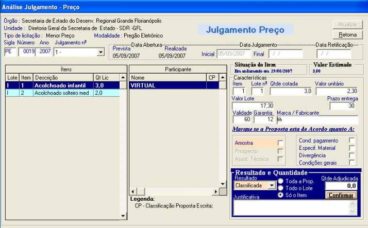368x228 pixels.
Task: Click the Participante horizontal scroll left arrow
Action: pos(133,191)
